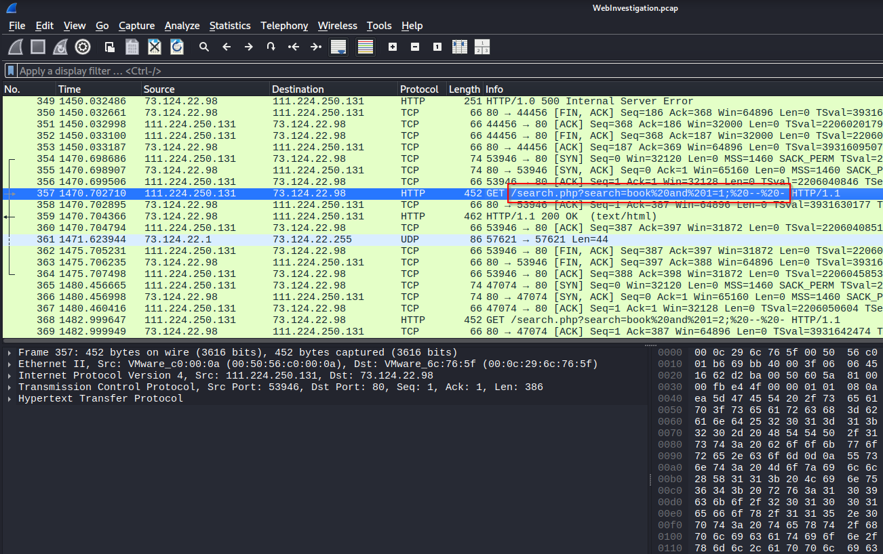Click the display filter bookmark icon

click(11, 70)
